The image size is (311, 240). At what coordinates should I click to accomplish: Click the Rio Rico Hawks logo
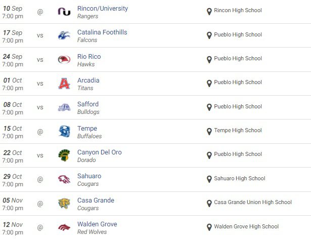coord(64,60)
